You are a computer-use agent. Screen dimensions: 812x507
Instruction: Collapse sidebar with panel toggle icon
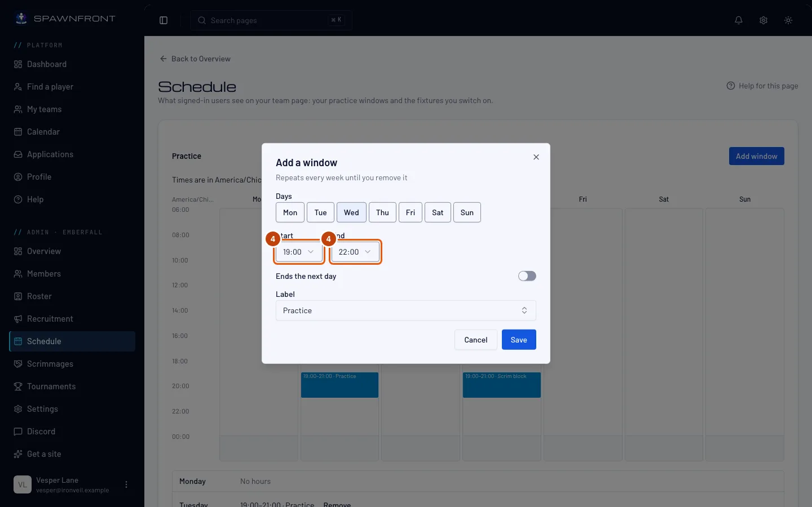(164, 20)
